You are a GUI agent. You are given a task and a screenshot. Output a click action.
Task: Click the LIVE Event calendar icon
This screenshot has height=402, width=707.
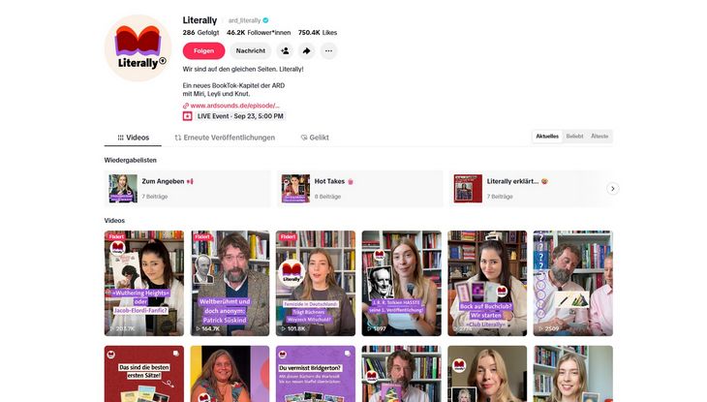click(x=187, y=116)
